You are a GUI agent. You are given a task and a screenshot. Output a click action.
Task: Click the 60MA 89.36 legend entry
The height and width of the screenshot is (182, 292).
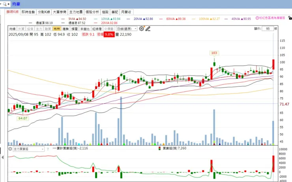[x=172, y=19]
